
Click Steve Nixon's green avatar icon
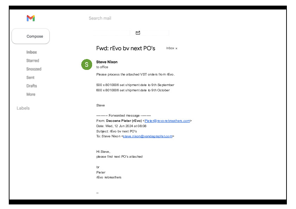(87, 65)
